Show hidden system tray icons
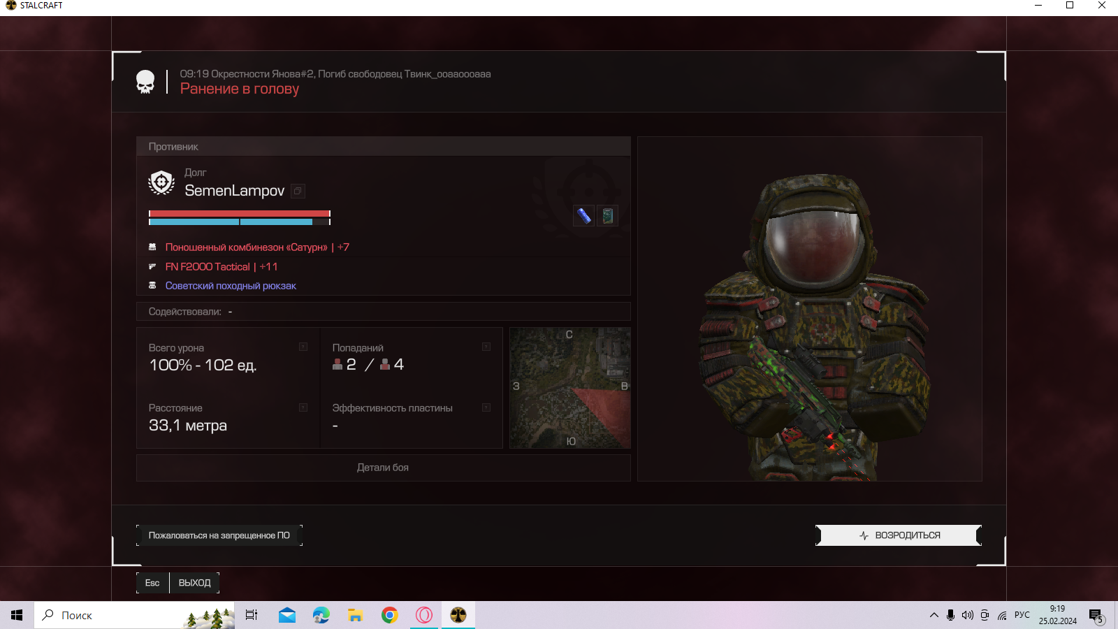The image size is (1118, 629). (x=934, y=615)
